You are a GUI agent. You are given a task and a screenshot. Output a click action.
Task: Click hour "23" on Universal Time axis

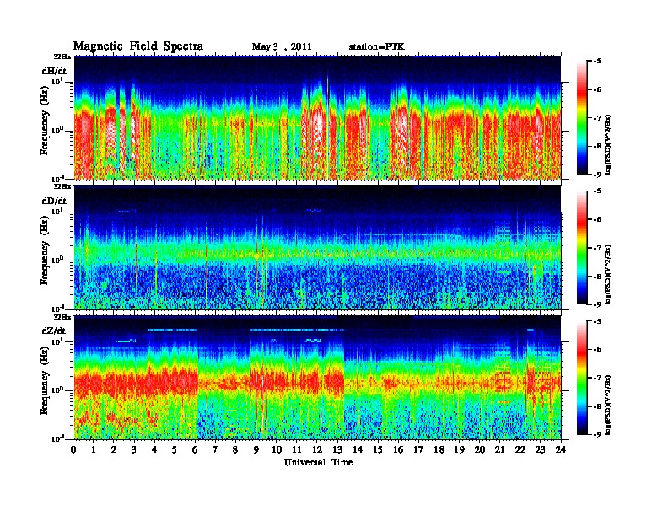pyautogui.click(x=540, y=449)
